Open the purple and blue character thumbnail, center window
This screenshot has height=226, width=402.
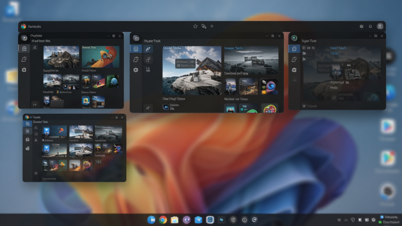coord(269,87)
